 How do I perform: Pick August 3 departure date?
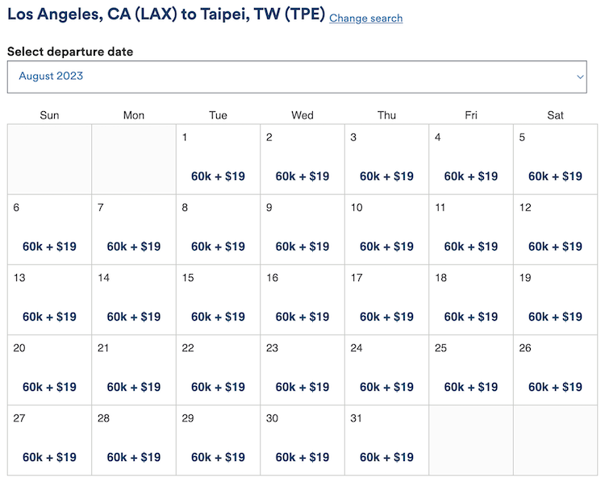point(386,160)
